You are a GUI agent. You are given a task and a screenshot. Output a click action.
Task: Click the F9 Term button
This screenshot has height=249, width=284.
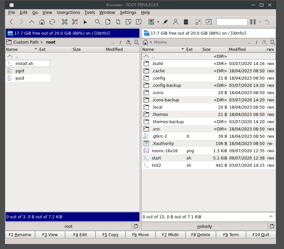pyautogui.click(x=231, y=235)
